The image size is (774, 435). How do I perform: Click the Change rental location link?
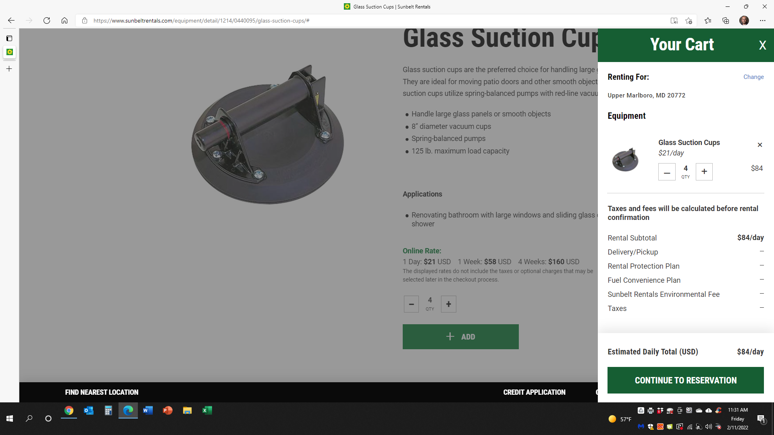[x=753, y=77]
